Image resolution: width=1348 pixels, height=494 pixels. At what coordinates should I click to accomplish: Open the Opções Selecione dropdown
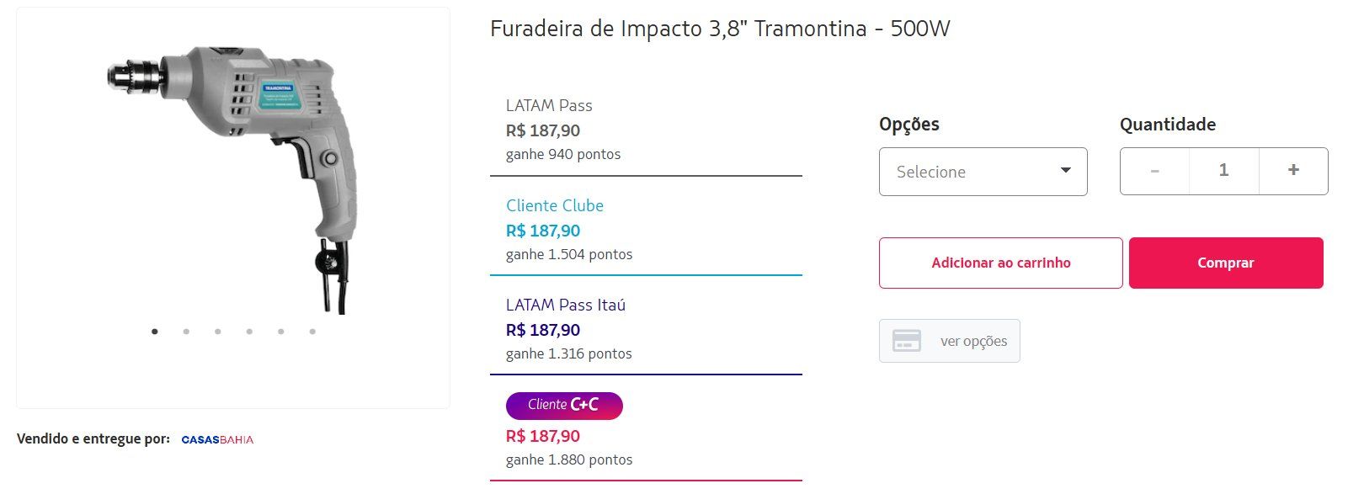coord(983,172)
